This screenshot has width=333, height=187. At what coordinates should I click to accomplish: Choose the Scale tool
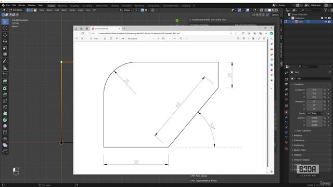click(x=5, y=48)
